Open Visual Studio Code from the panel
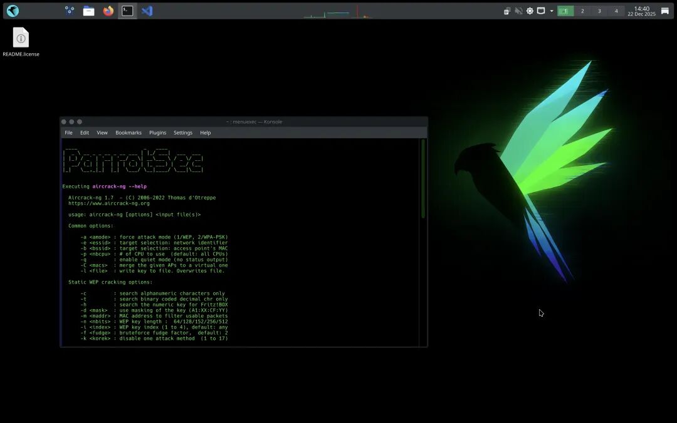The height and width of the screenshot is (423, 677). click(x=147, y=11)
